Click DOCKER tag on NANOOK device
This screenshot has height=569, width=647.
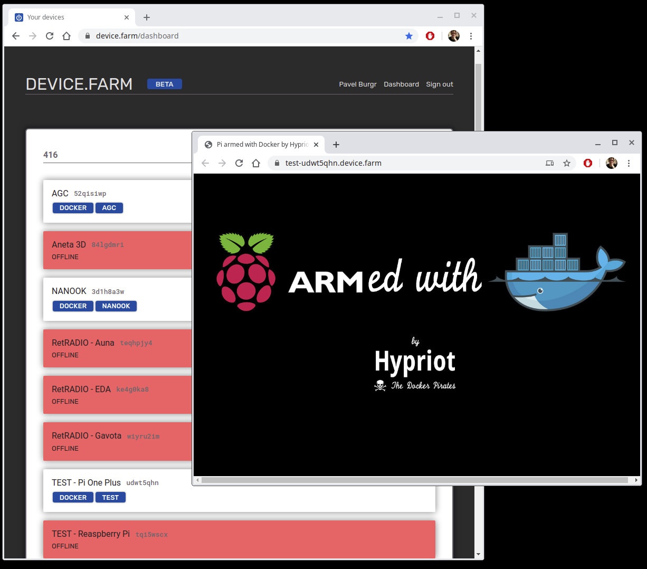click(x=73, y=306)
